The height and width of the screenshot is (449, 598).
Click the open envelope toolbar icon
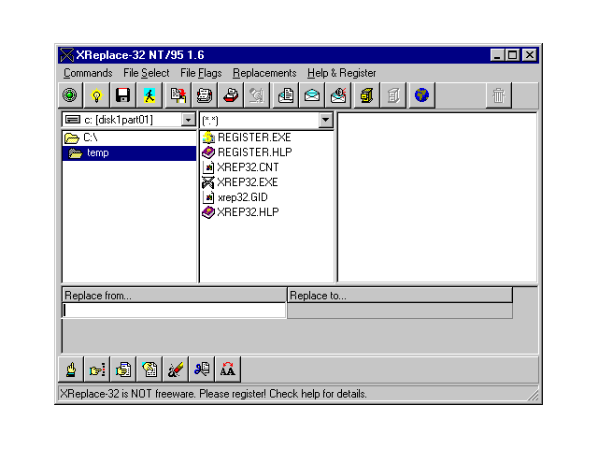[x=312, y=94]
